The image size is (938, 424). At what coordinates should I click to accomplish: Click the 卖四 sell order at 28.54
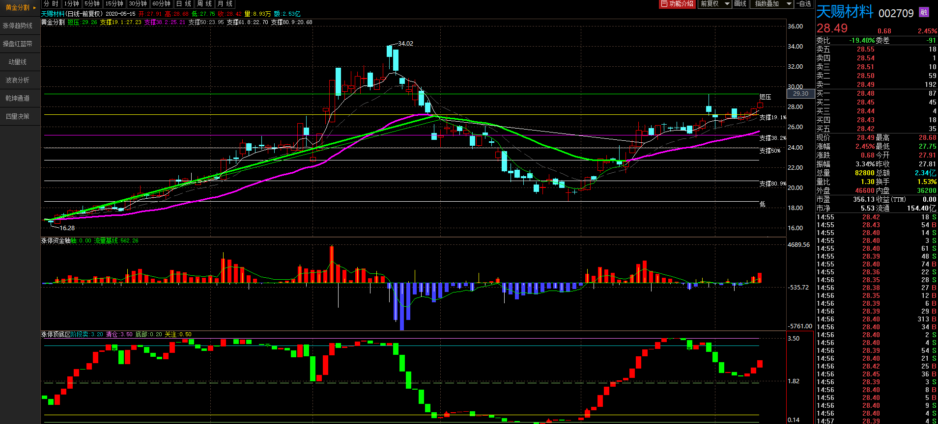[877, 58]
